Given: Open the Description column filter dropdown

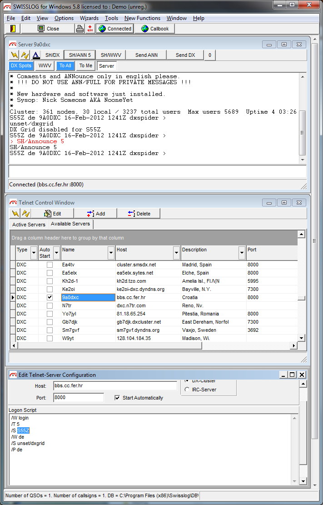Looking at the screenshot, I should pyautogui.click(x=242, y=253).
